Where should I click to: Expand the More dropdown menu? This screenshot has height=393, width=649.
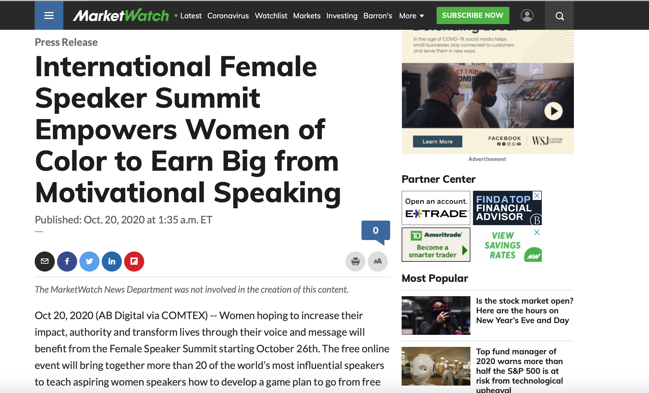(x=411, y=16)
